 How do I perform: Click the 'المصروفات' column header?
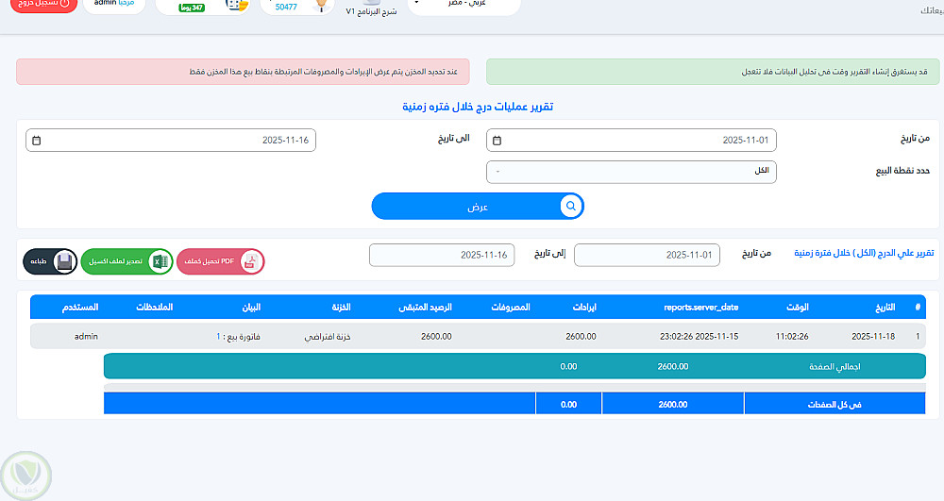511,308
